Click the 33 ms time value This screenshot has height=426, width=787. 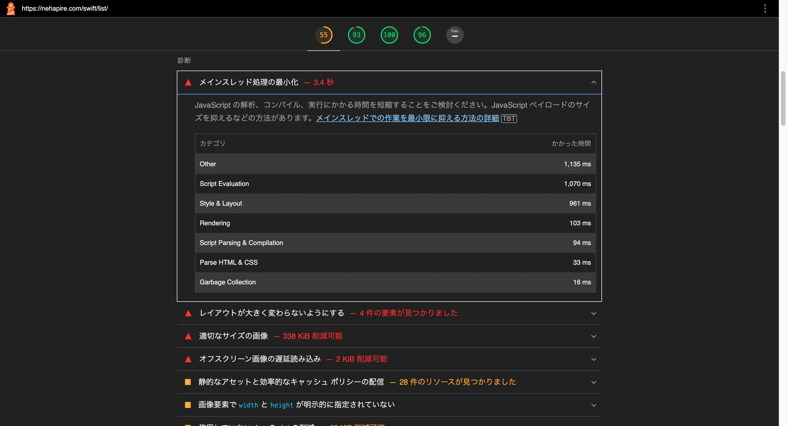582,262
